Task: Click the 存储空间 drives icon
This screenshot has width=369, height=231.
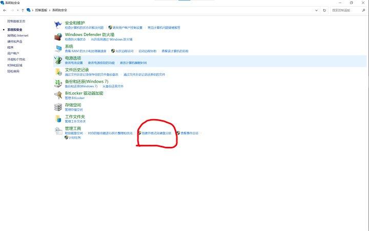Action: pos(58,107)
